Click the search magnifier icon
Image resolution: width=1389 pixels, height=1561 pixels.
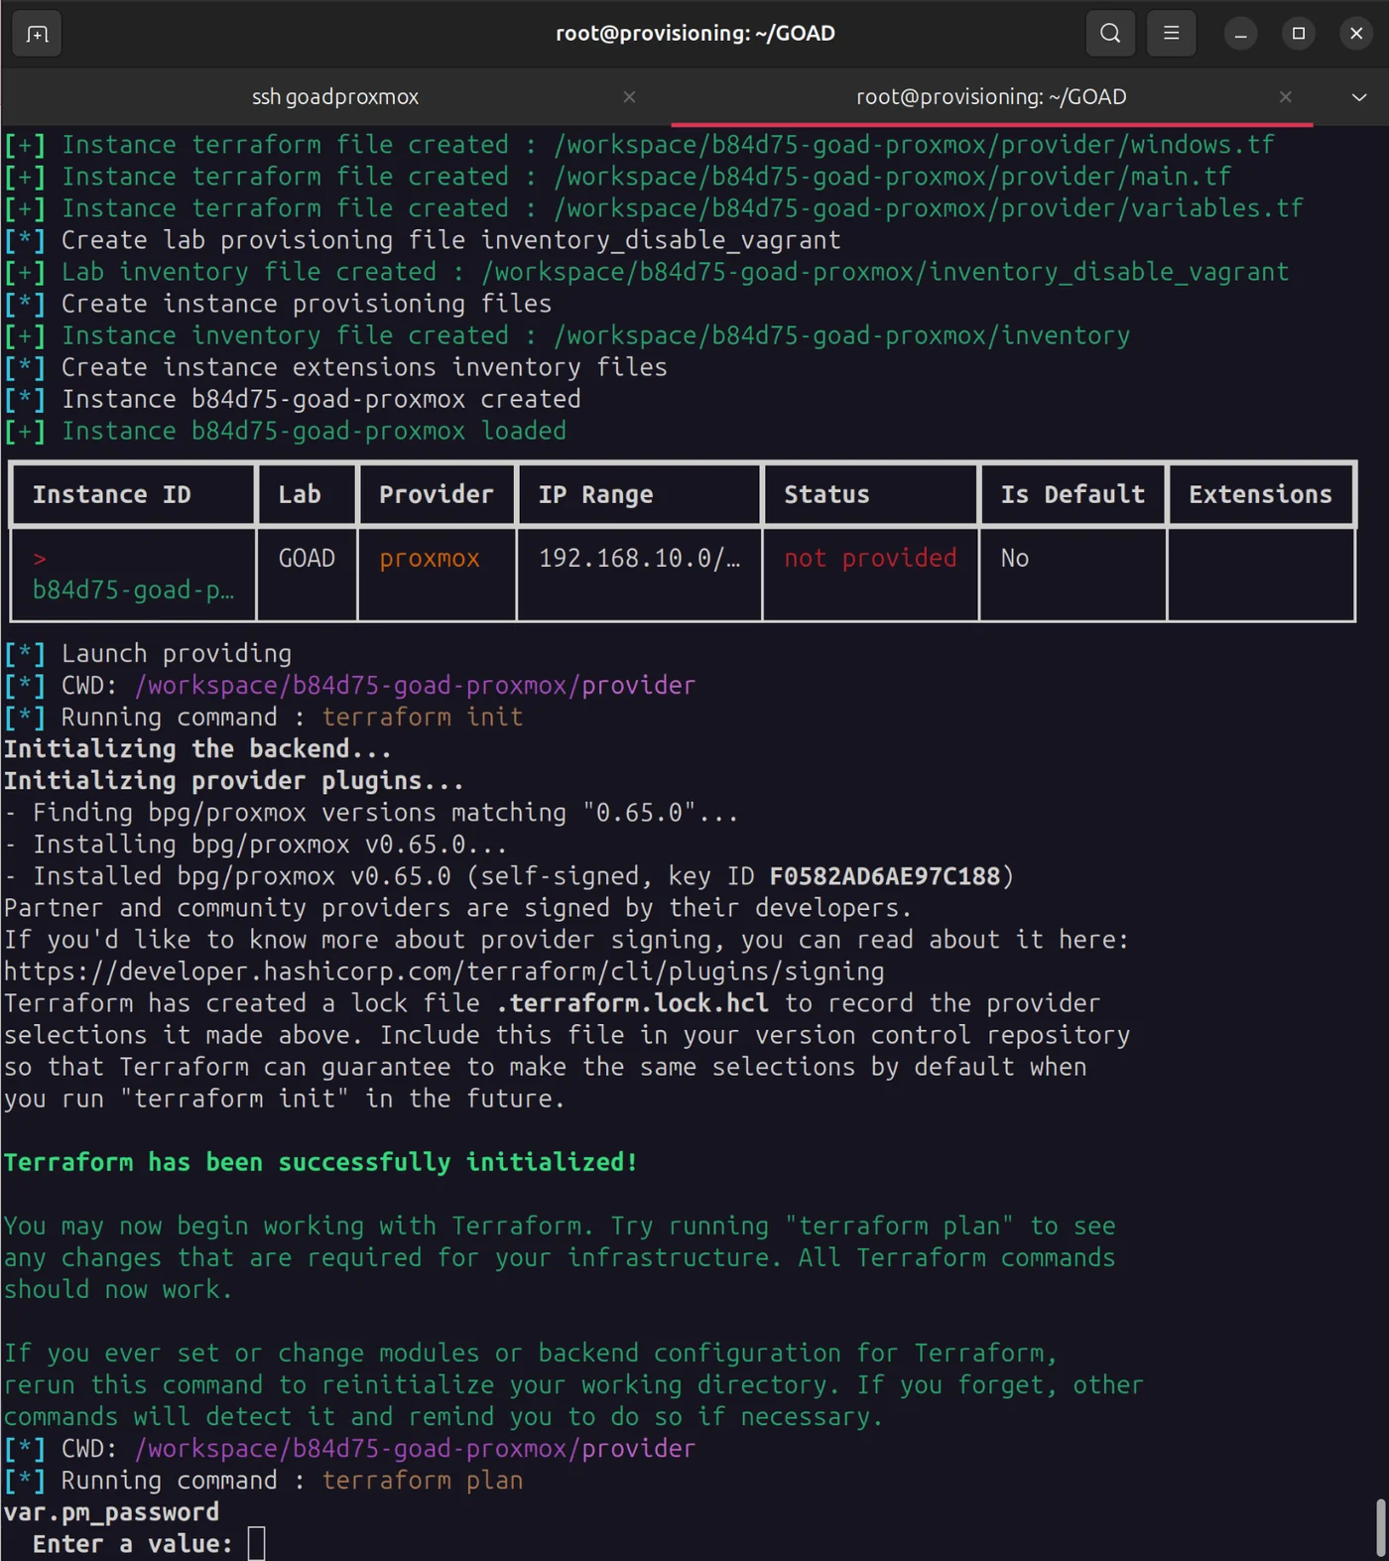(1110, 34)
